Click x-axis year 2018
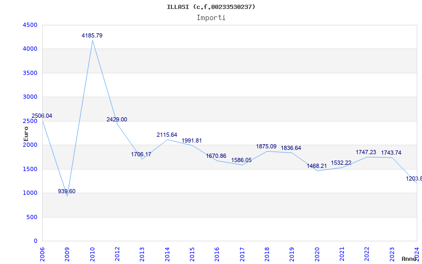The width and height of the screenshot is (422, 264). (267, 254)
